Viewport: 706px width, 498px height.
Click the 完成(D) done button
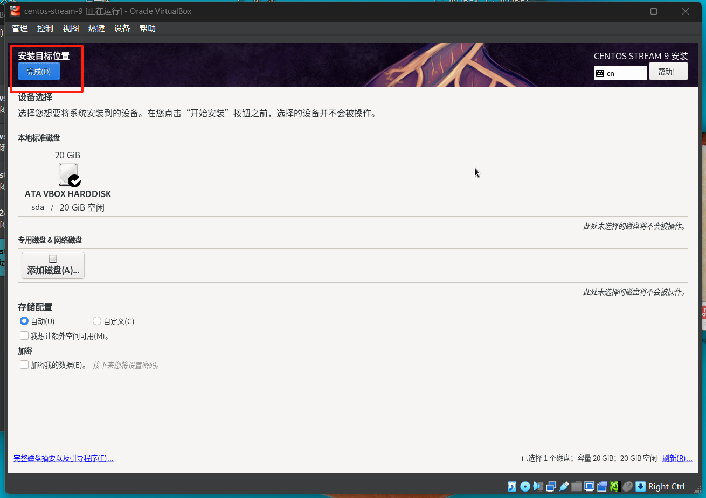click(39, 72)
